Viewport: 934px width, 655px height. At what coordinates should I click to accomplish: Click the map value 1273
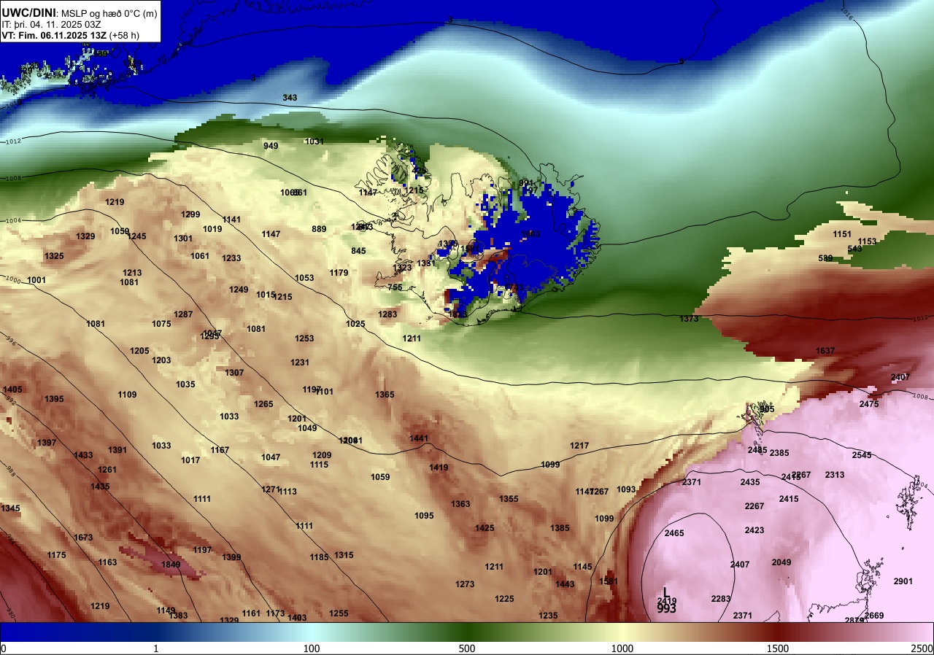[x=465, y=584]
